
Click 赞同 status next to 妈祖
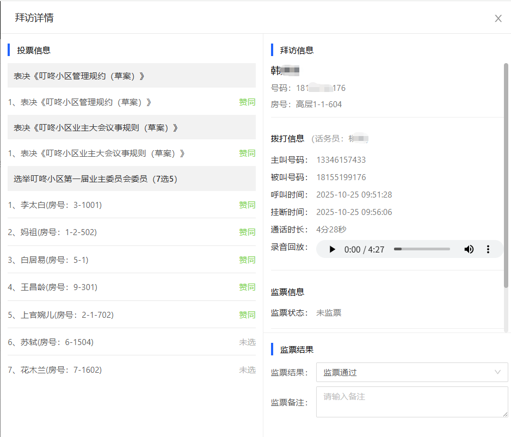click(x=247, y=232)
